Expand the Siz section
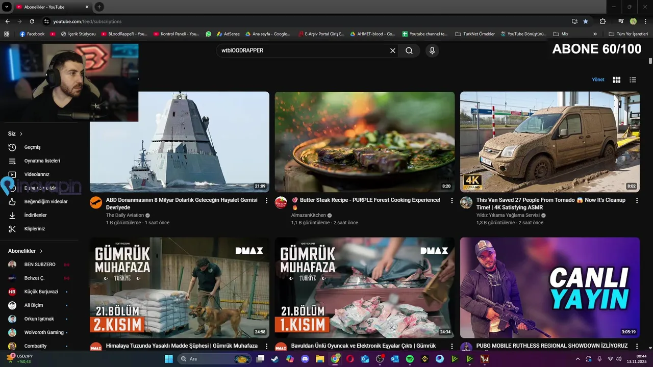 click(15, 134)
